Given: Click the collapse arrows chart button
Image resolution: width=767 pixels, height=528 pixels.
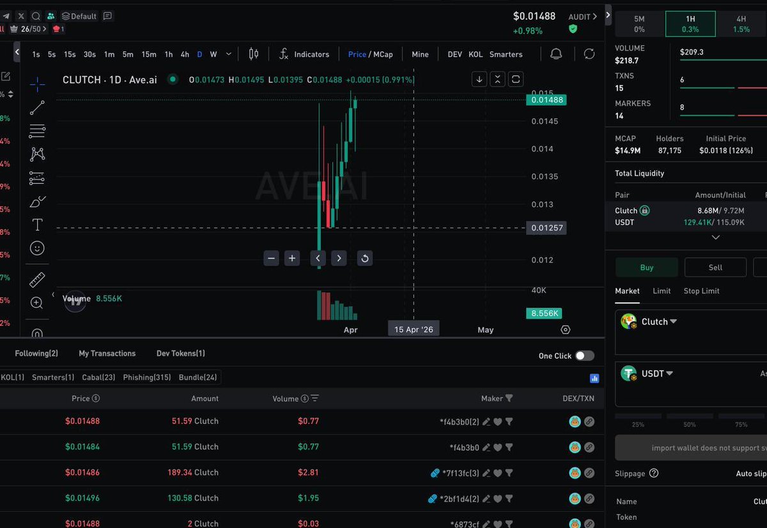Looking at the screenshot, I should pyautogui.click(x=497, y=79).
